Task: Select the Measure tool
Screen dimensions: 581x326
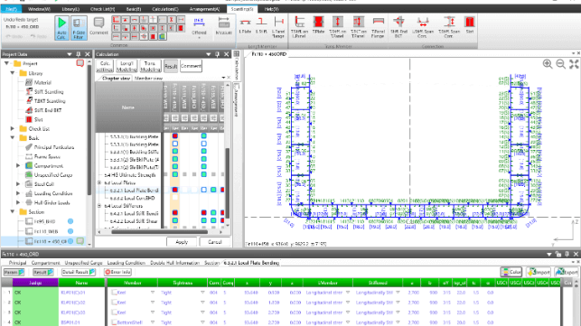Action: (223, 26)
